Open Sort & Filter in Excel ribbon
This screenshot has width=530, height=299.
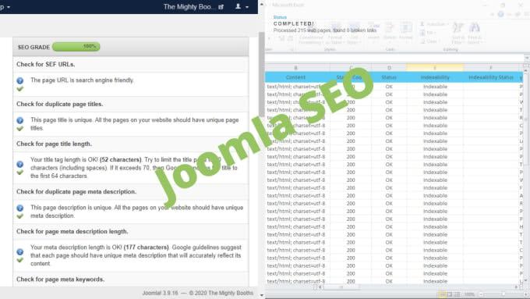(458, 34)
